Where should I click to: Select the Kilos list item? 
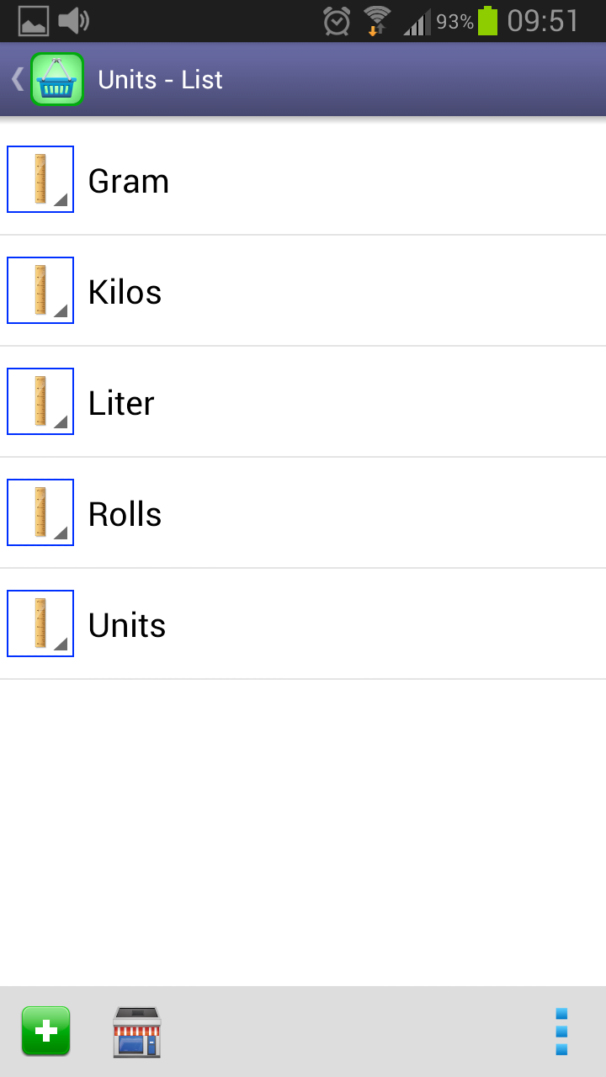[337, 292]
